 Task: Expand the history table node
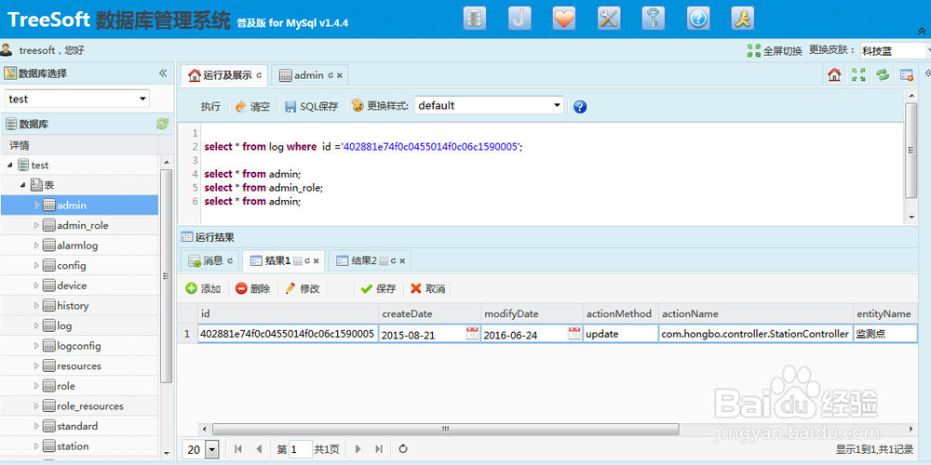click(x=36, y=306)
